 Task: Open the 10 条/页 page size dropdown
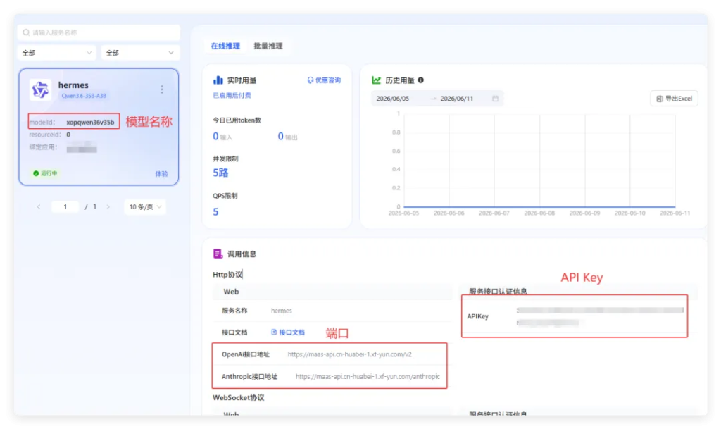pyautogui.click(x=145, y=207)
